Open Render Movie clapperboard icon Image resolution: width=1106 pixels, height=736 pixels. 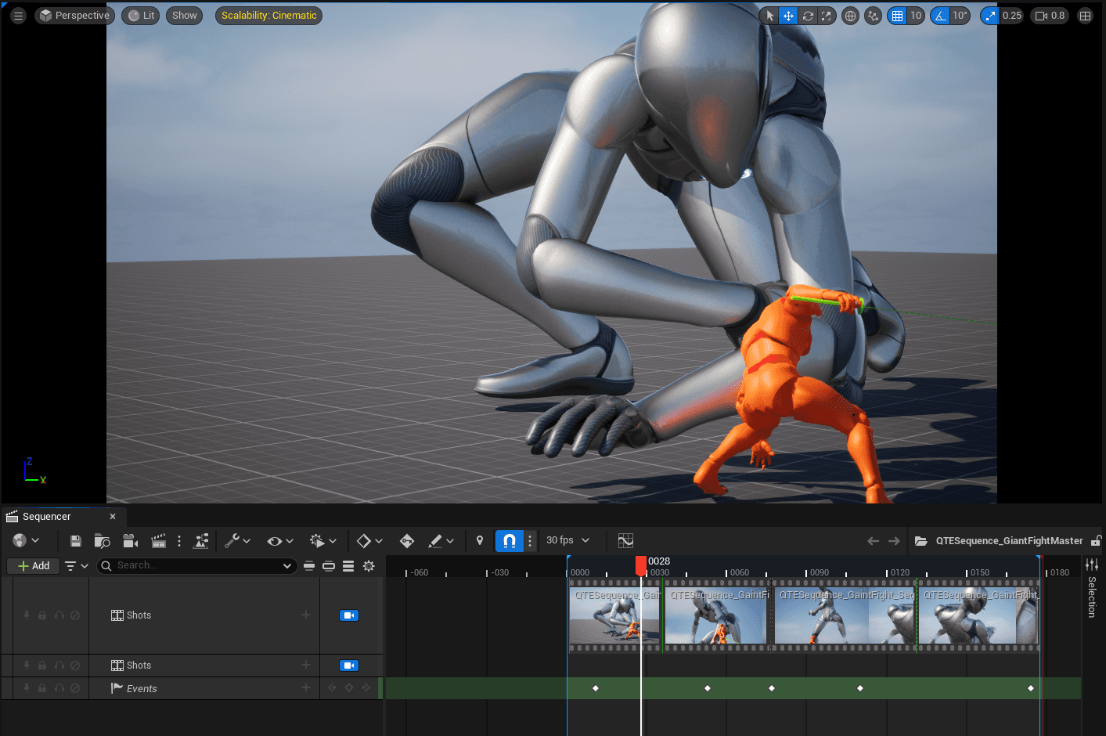point(158,541)
